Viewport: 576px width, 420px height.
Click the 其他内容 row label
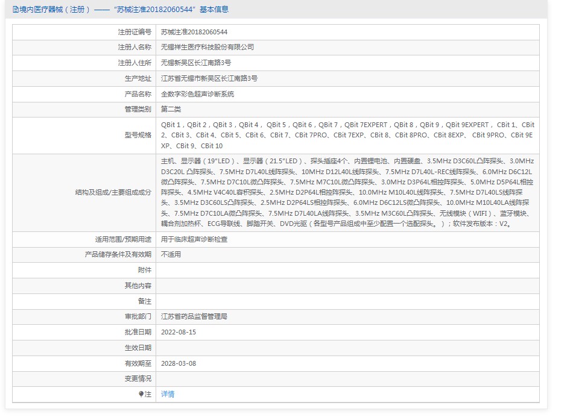coord(138,286)
